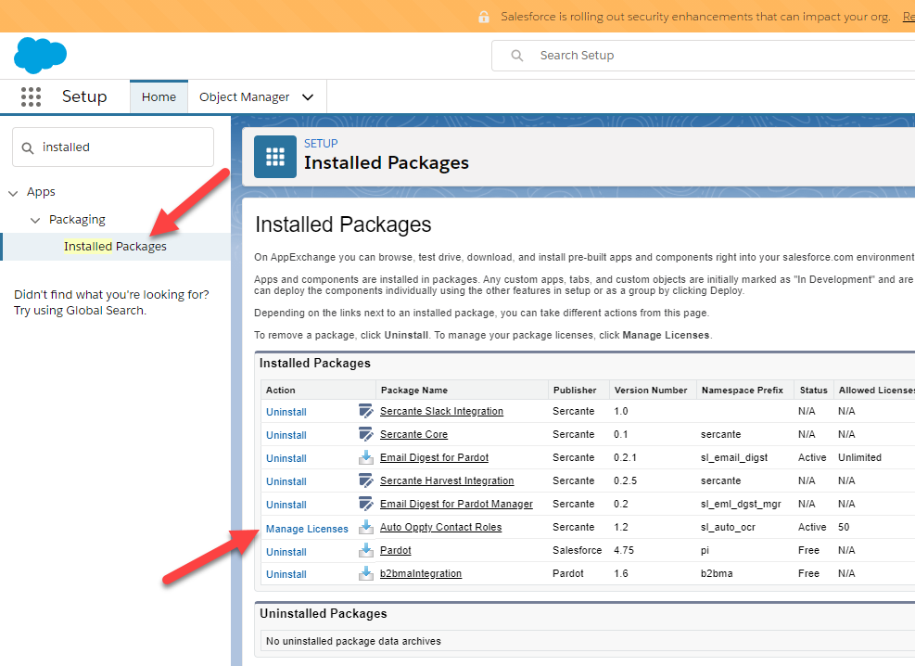Click the magnifier icon in Quick Find

pyautogui.click(x=28, y=148)
